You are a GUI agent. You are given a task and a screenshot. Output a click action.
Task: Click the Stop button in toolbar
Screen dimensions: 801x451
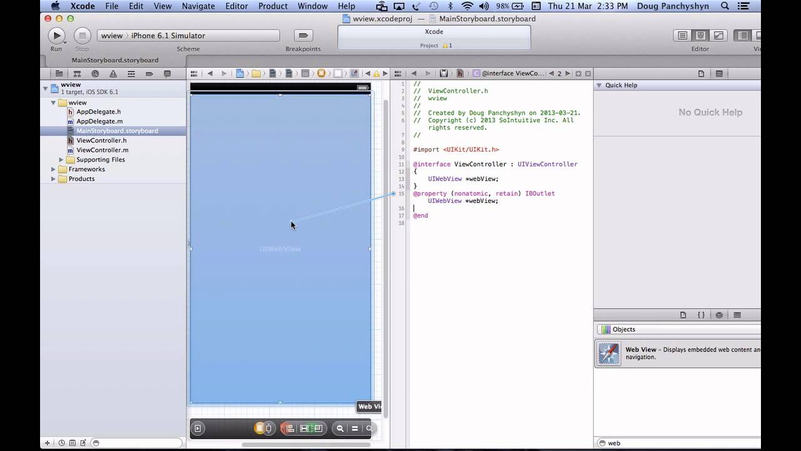point(82,36)
